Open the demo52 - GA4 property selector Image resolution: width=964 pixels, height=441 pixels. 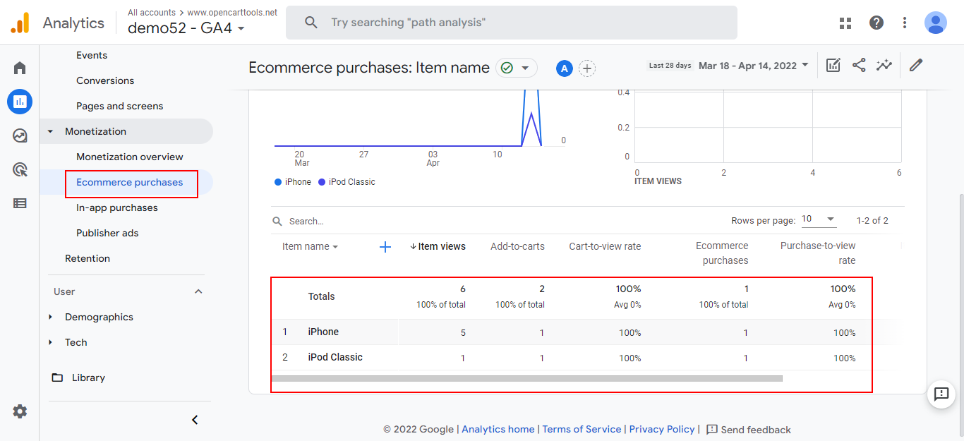(x=186, y=28)
